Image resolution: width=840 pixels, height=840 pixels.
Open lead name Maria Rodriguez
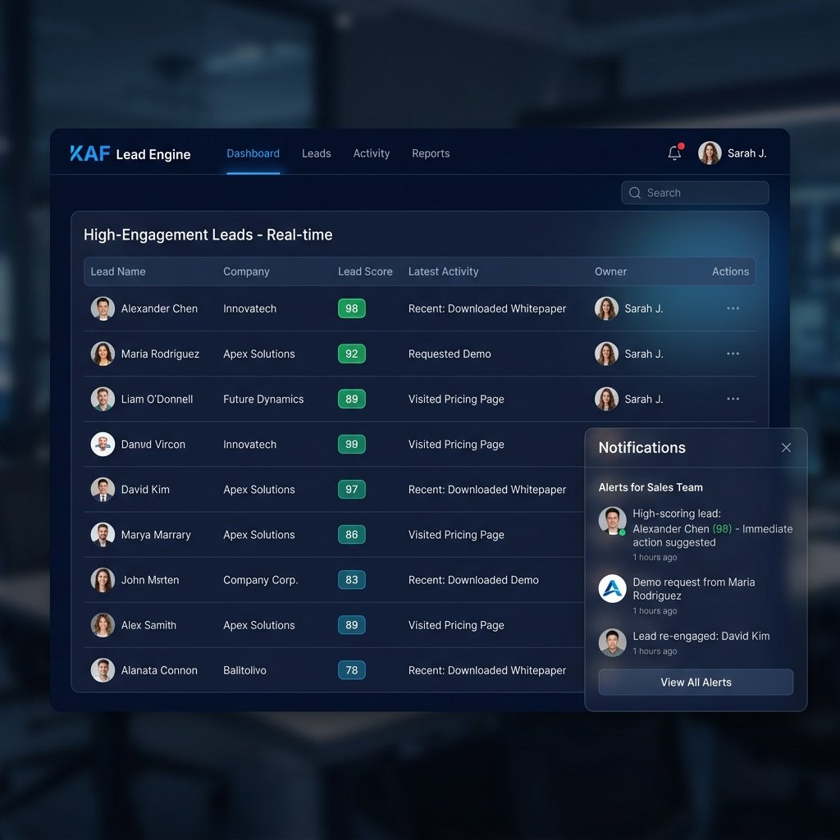point(160,354)
